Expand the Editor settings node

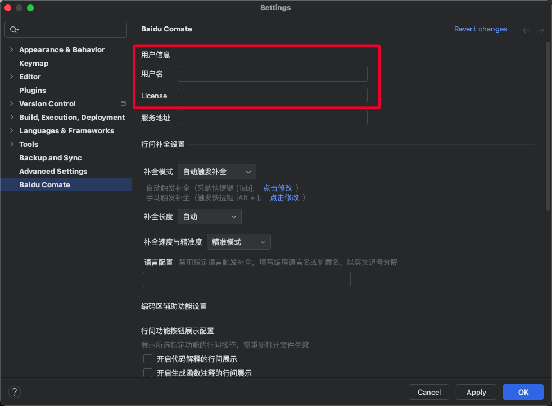tap(12, 76)
